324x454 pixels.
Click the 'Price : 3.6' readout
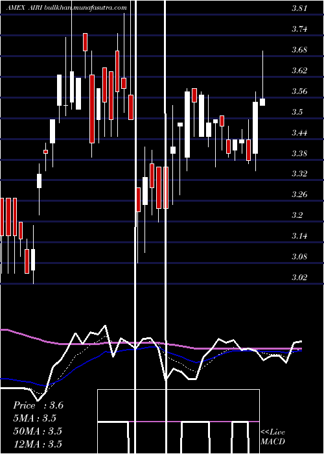coord(38,405)
